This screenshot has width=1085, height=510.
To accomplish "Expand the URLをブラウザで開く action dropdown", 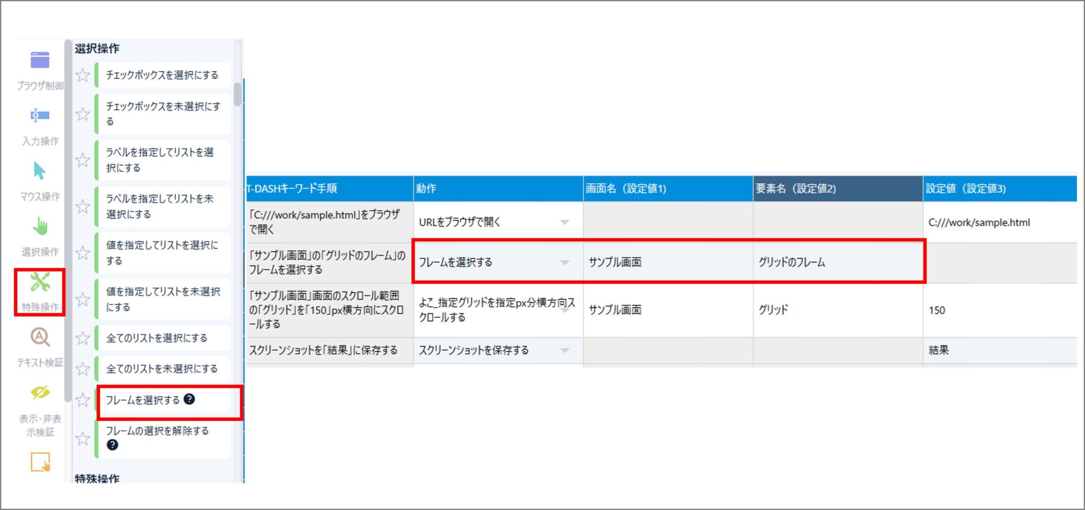I will (x=564, y=222).
